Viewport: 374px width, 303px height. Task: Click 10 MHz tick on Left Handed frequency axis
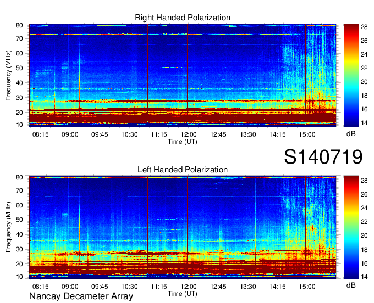[19, 277]
